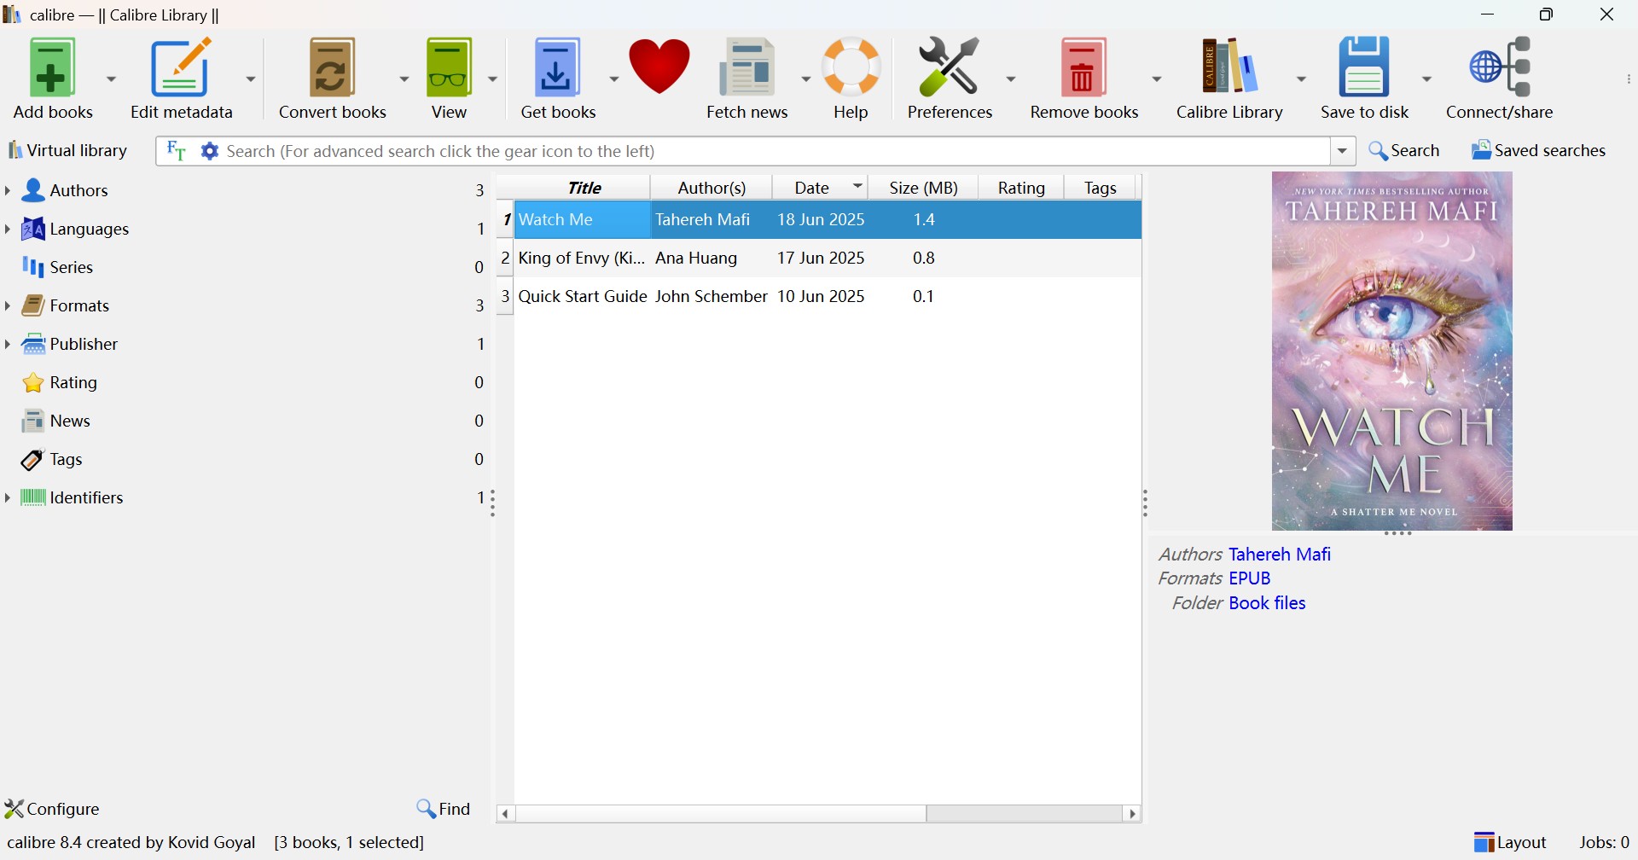Expand Remove books dropdown arrow

click(x=1157, y=78)
